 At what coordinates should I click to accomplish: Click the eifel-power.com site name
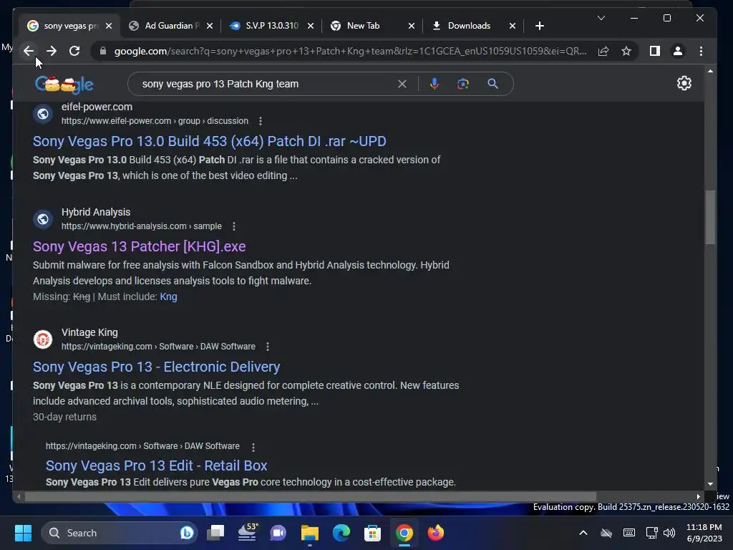(97, 107)
